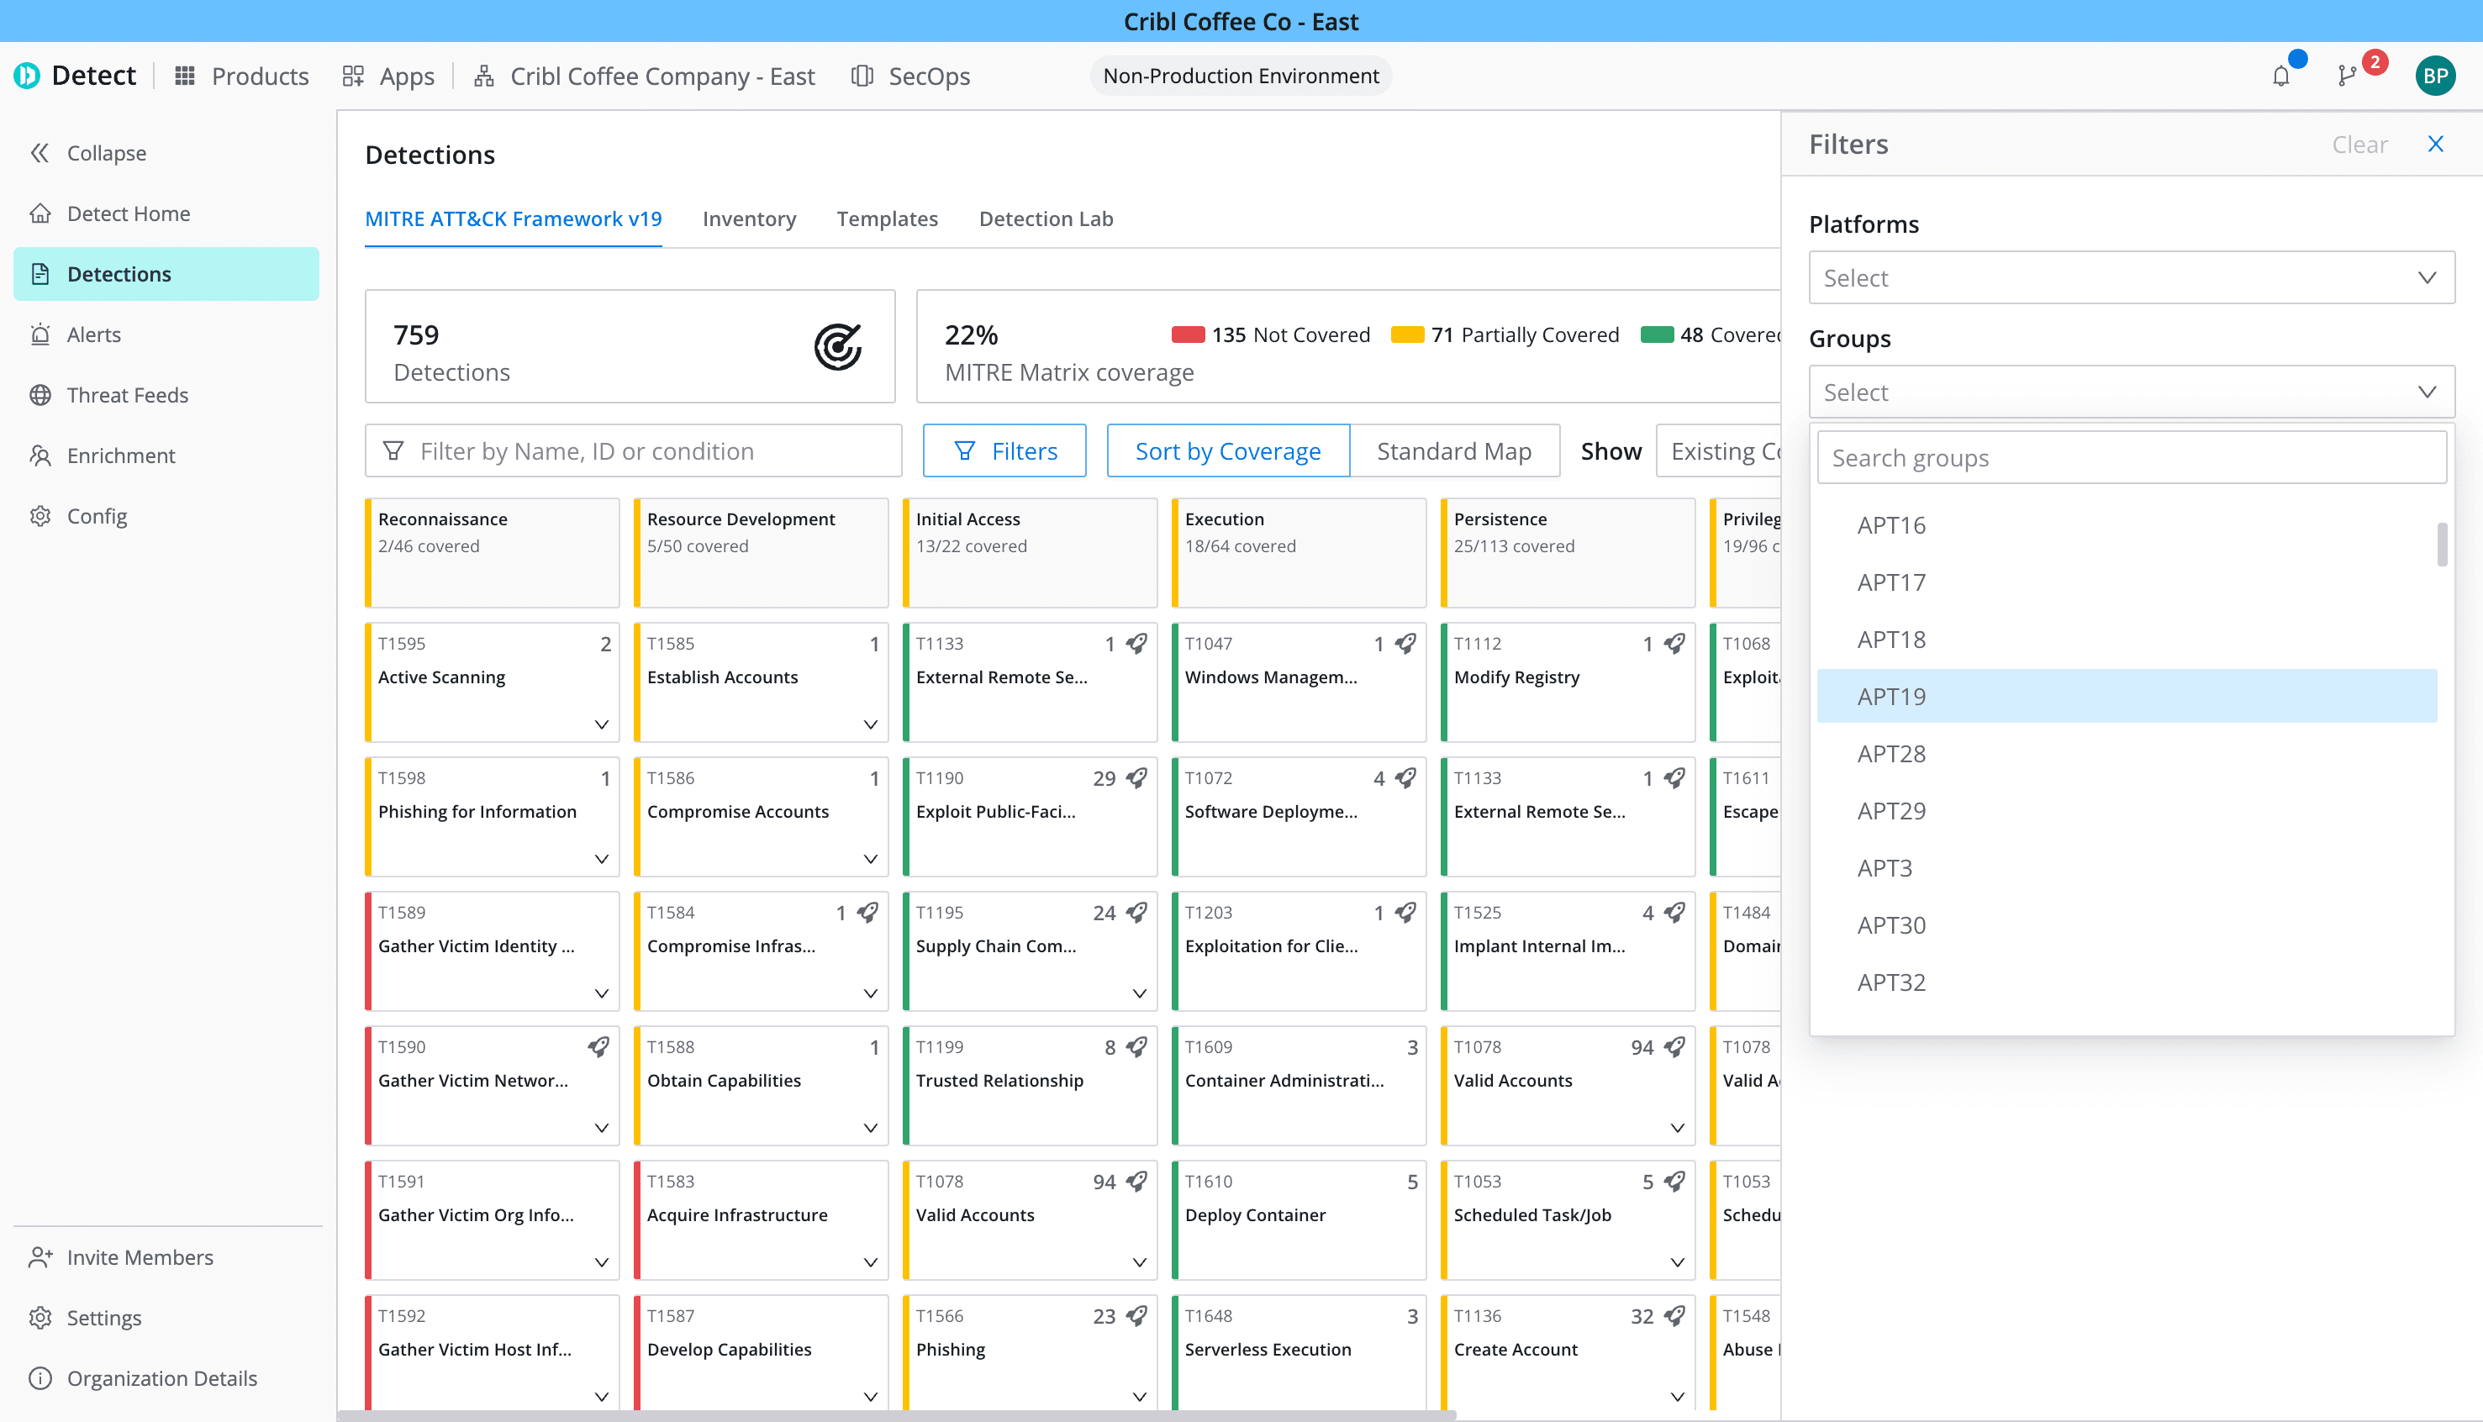Click the rocket icon on the T1190 card
This screenshot has height=1422, width=2483.
click(x=1136, y=777)
